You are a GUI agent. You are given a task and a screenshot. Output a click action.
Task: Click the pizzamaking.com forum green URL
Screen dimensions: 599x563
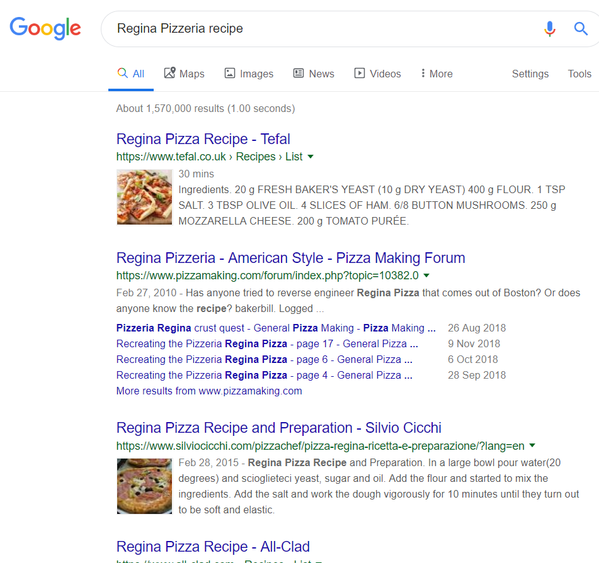(x=268, y=276)
